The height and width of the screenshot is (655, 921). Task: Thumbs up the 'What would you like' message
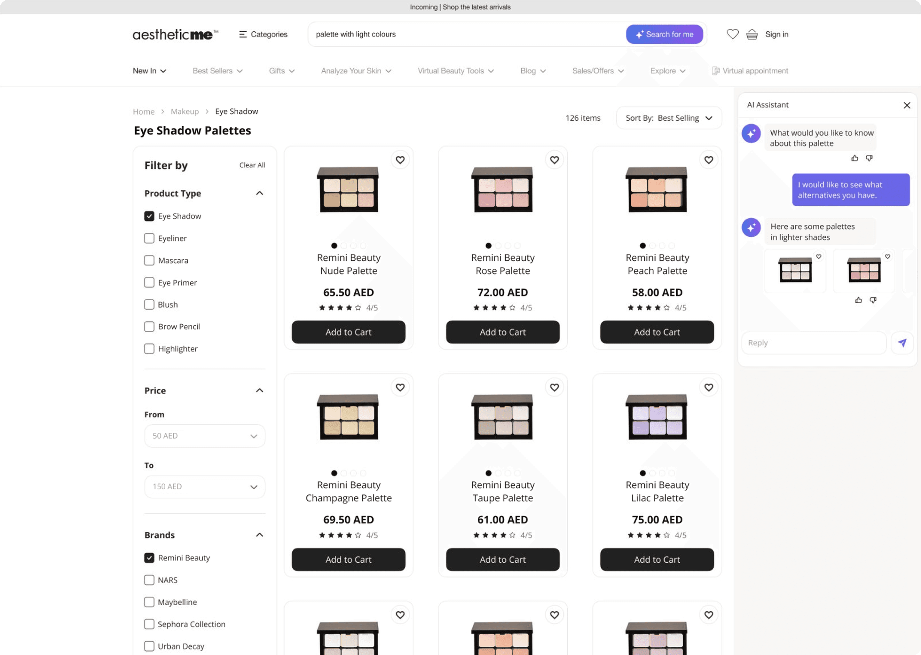point(854,158)
